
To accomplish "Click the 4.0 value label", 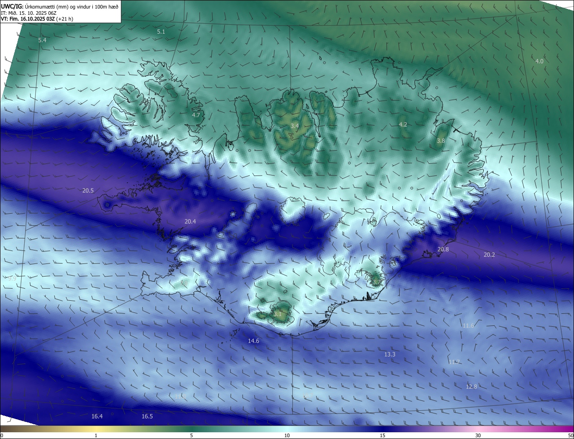I will pos(539,61).
